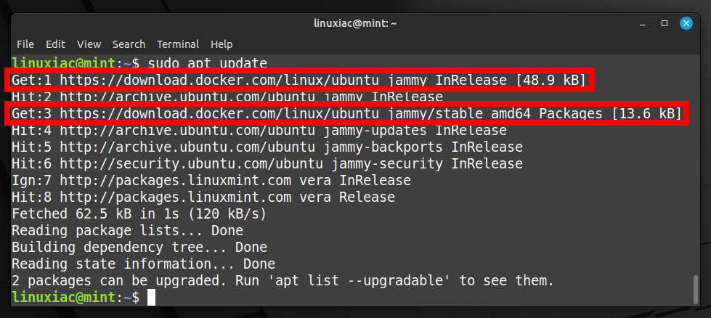Screen dimensions: 711x318
Task: Click the block cursor at the prompt
Action: [x=152, y=298]
